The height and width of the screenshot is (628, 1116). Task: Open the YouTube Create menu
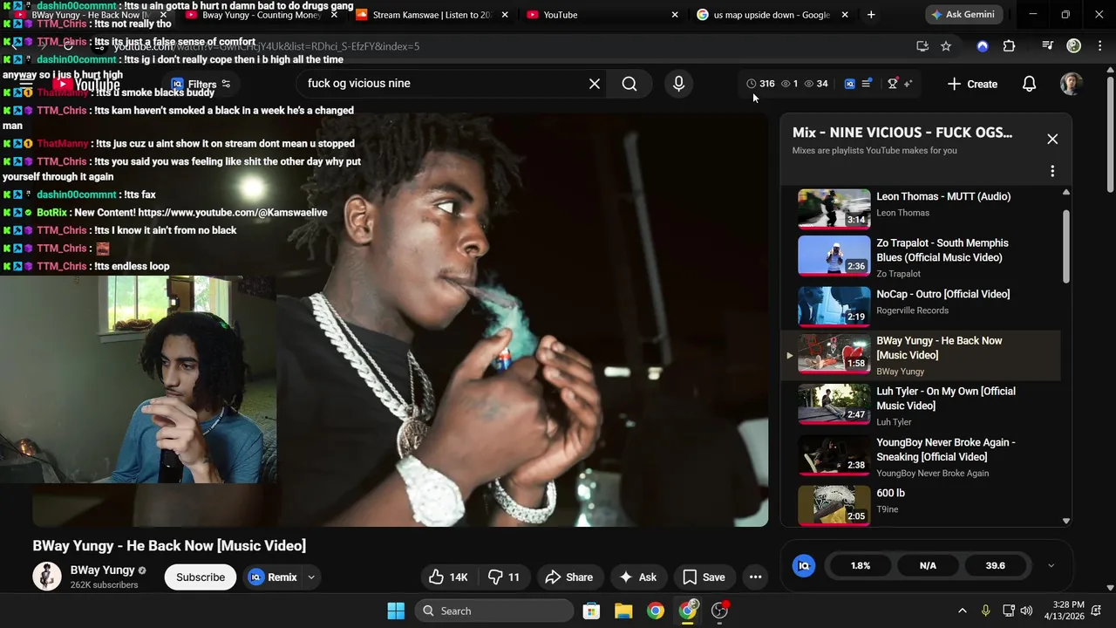tap(972, 84)
